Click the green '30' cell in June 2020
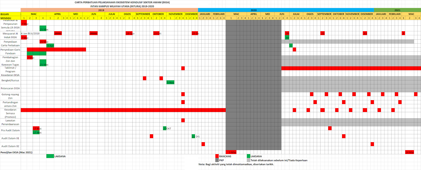This screenshot has height=170, width=421. coord(287,38)
